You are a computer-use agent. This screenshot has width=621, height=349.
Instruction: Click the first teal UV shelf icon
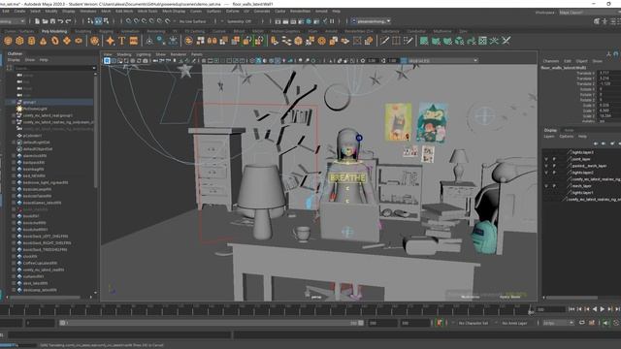[424, 41]
